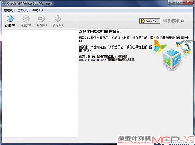Open the Settings (设置) gear icon
Image resolution: width=195 pixels, height=145 pixels.
(x=26, y=19)
